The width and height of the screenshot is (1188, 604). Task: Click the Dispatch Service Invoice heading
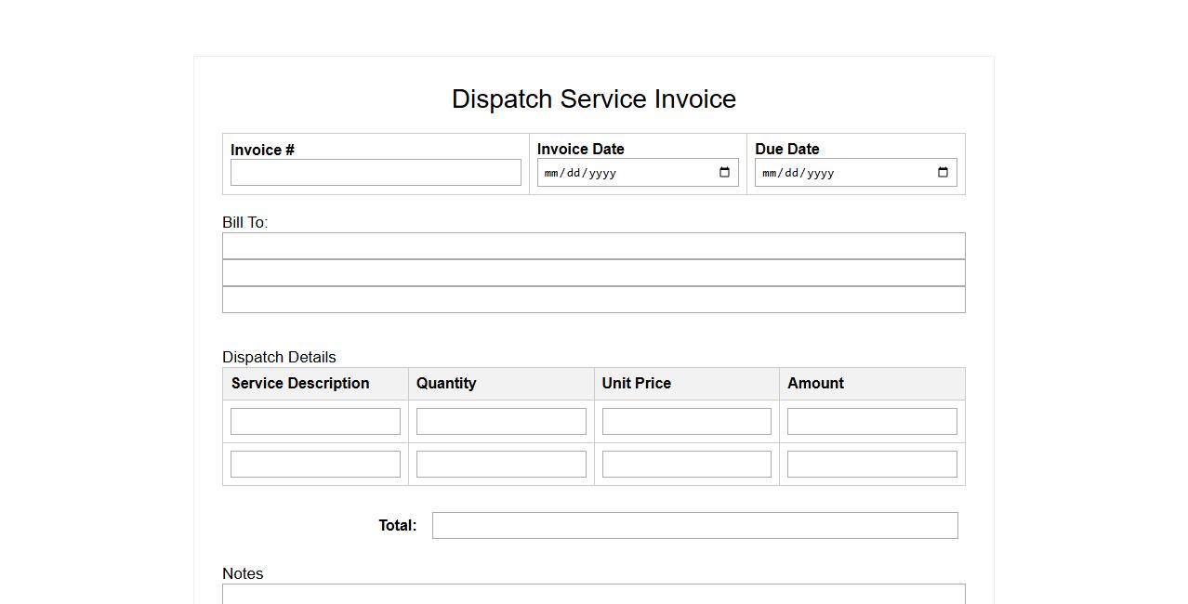(594, 99)
